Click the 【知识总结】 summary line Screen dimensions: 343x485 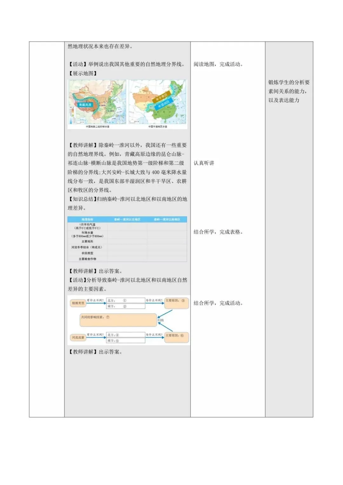[127, 199]
